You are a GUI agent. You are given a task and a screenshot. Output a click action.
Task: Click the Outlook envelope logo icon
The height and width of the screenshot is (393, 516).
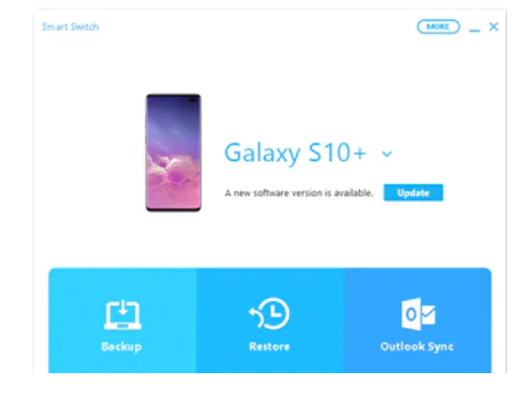click(418, 314)
